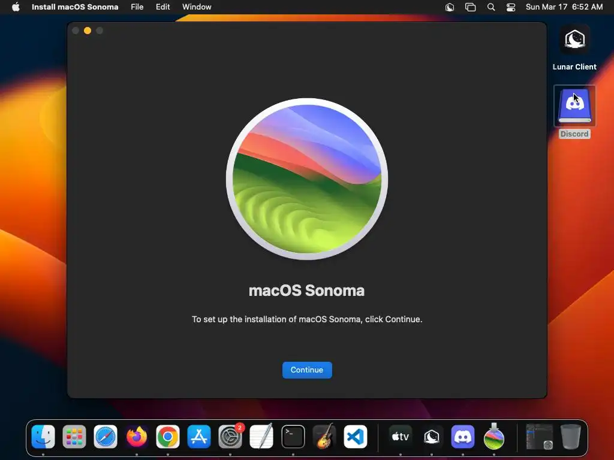Click the Discord label under the desktop disk
Image resolution: width=614 pixels, height=460 pixels.
[574, 134]
